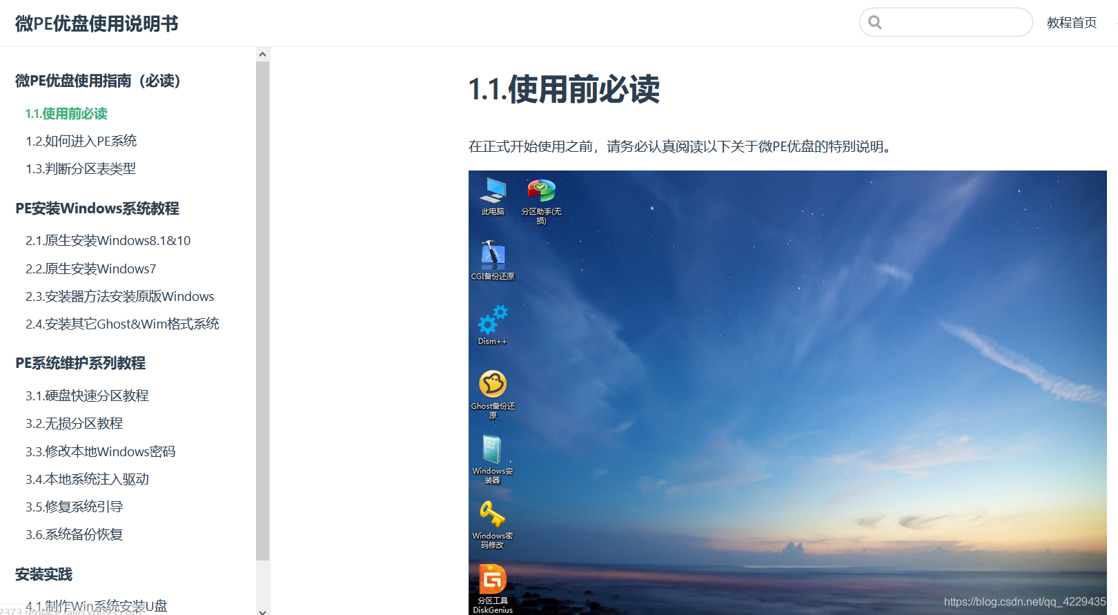Click the search magnifier icon
Screen dimensions: 1118x615
[875, 22]
